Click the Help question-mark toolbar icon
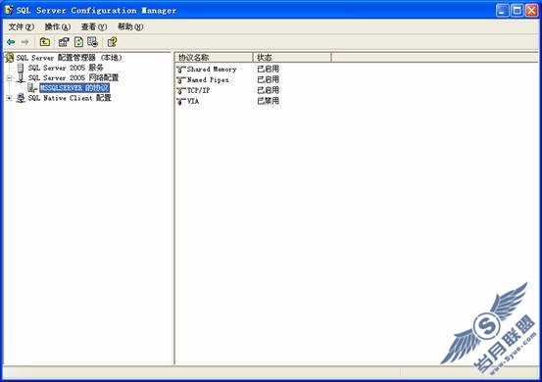This screenshot has width=542, height=382. [x=112, y=42]
